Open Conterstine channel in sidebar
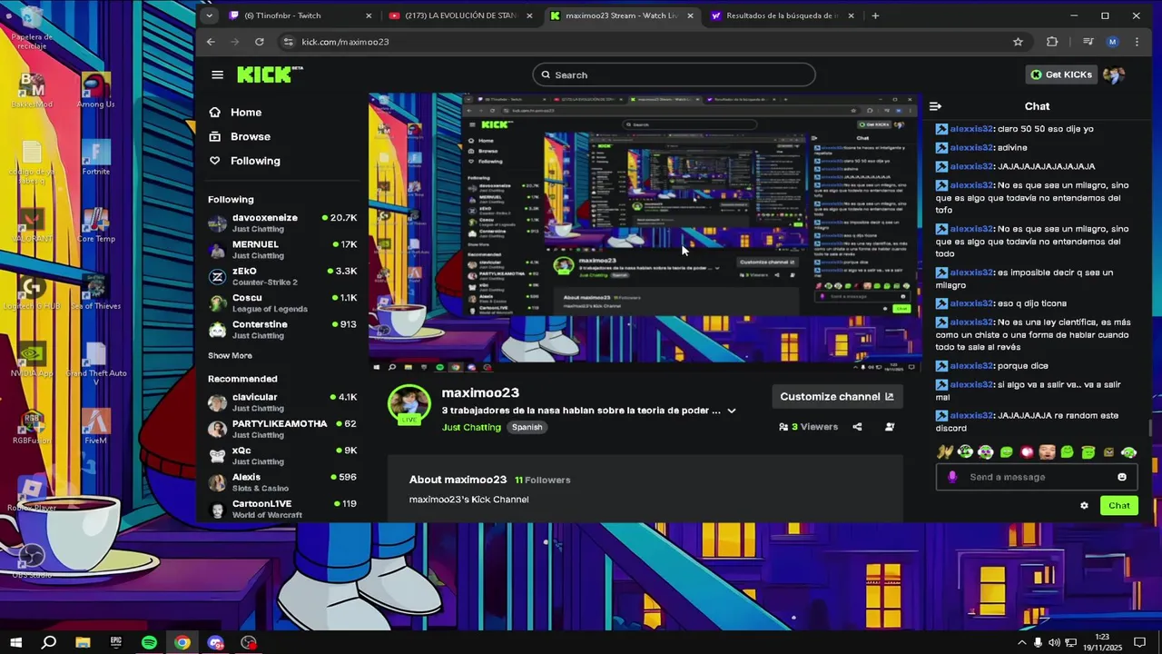This screenshot has width=1162, height=654. pos(282,330)
